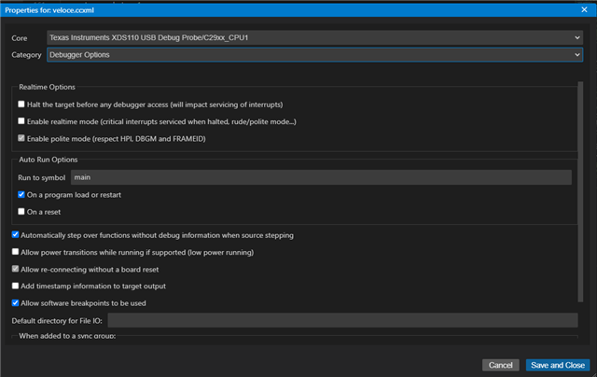Screen dimensions: 597x377
Task: Toggle Allow re-connecting without a board reset
Action: (15, 269)
